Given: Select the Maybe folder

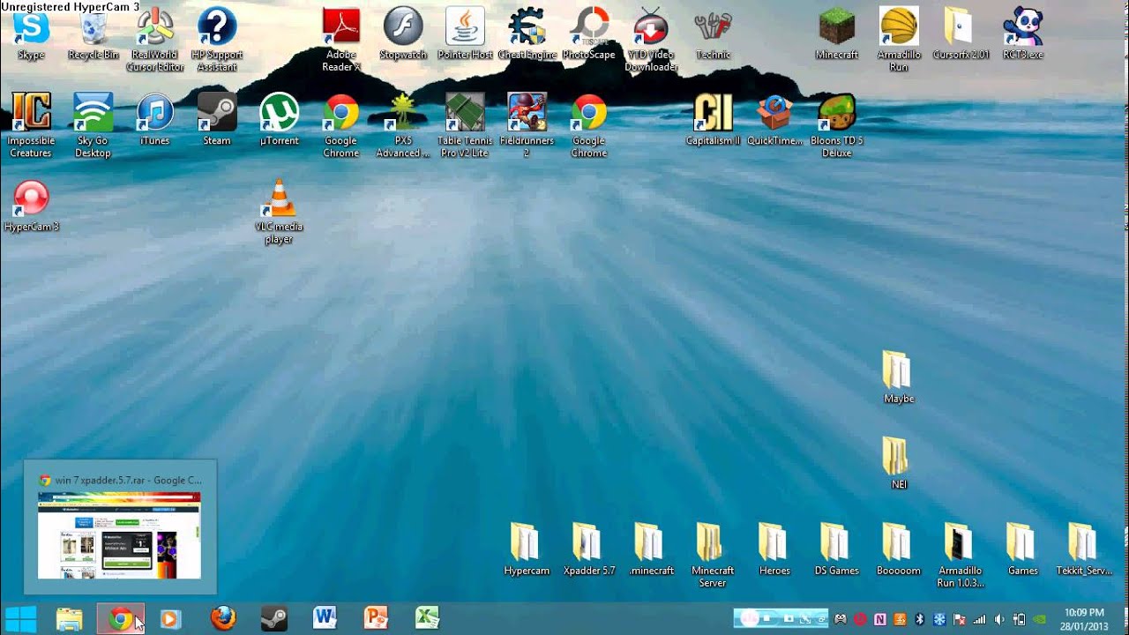Looking at the screenshot, I should tap(899, 377).
